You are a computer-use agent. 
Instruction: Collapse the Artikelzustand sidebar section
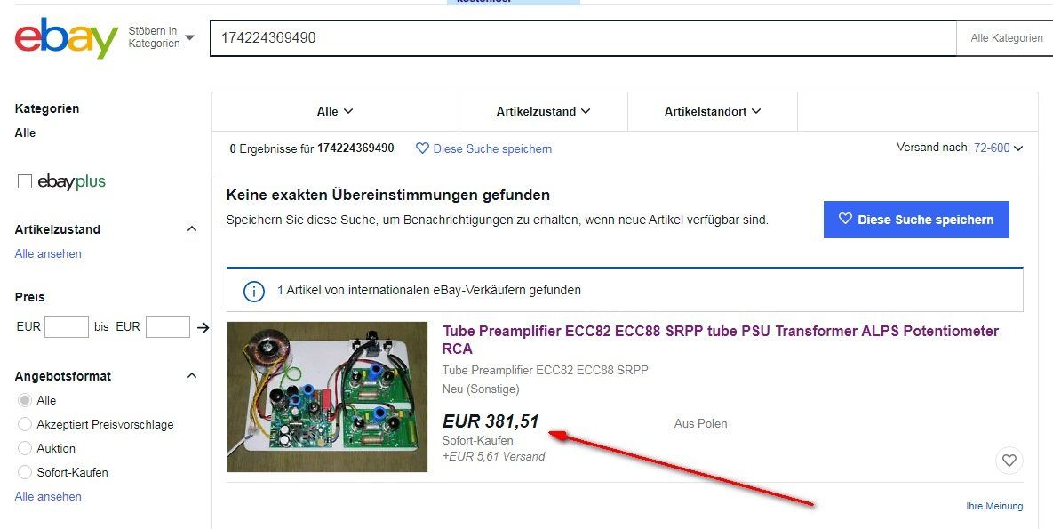191,229
